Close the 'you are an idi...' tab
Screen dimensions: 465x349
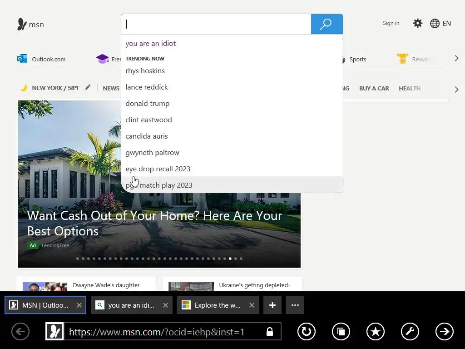pos(165,305)
